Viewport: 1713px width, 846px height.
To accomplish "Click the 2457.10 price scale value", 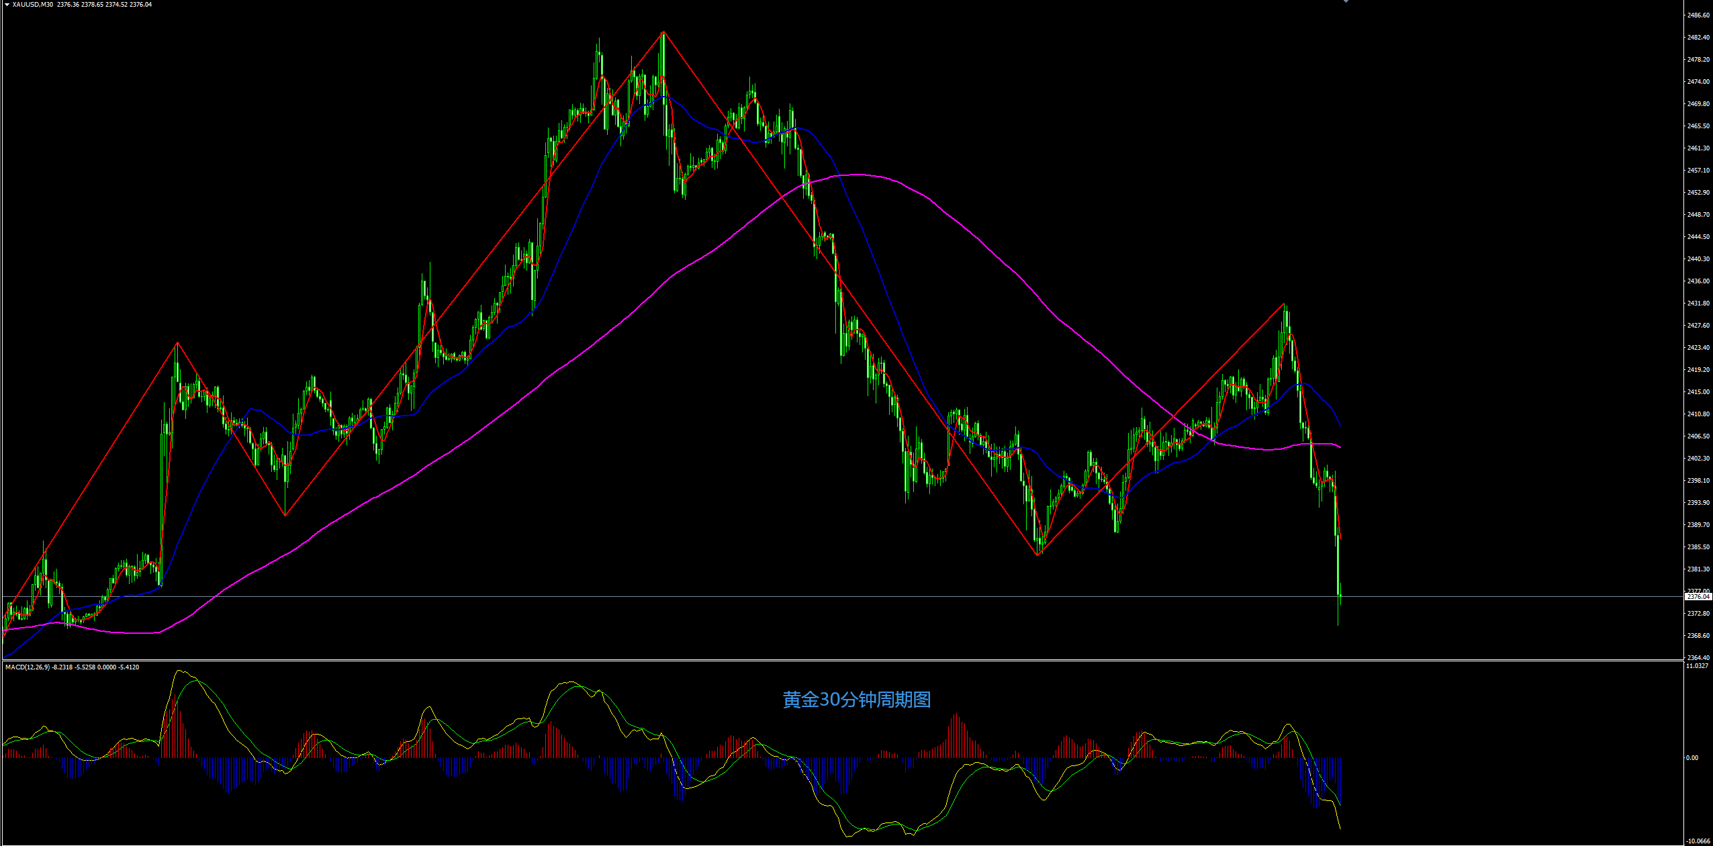I will coord(1698,170).
